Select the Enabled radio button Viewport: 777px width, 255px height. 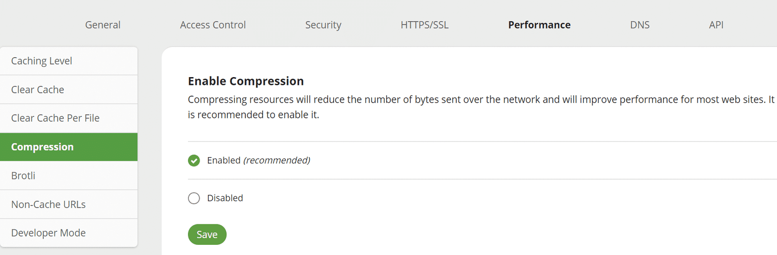194,160
